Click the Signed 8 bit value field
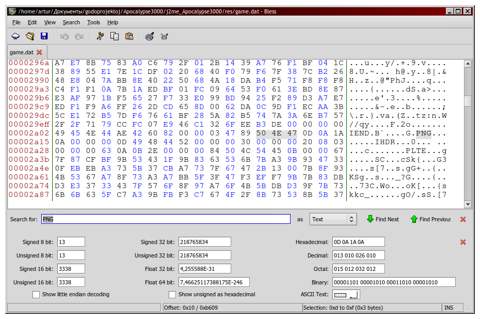480x319 pixels. [x=71, y=241]
